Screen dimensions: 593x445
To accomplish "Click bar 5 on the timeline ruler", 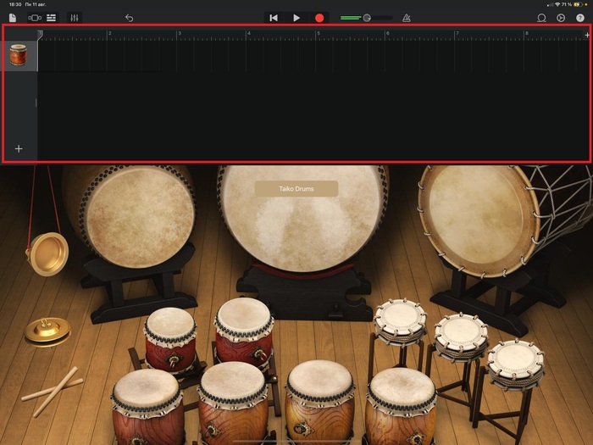I will point(319,34).
